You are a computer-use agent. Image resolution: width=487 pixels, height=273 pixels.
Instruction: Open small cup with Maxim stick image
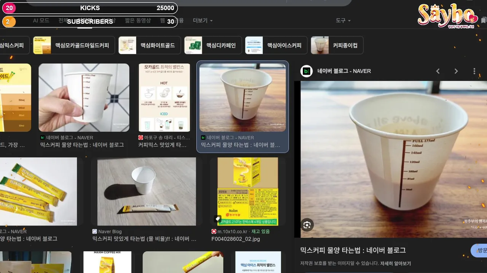click(146, 191)
